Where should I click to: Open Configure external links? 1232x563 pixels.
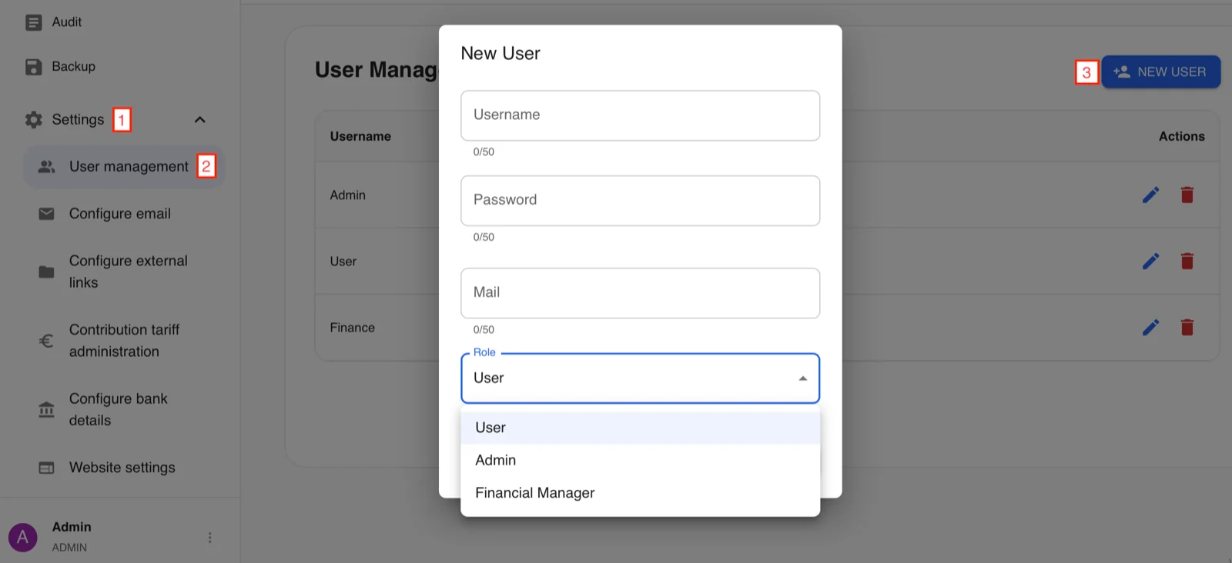pyautogui.click(x=123, y=272)
